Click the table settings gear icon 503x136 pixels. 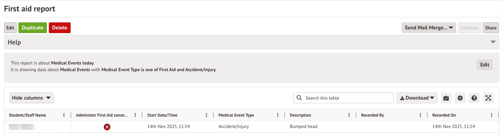point(460,98)
